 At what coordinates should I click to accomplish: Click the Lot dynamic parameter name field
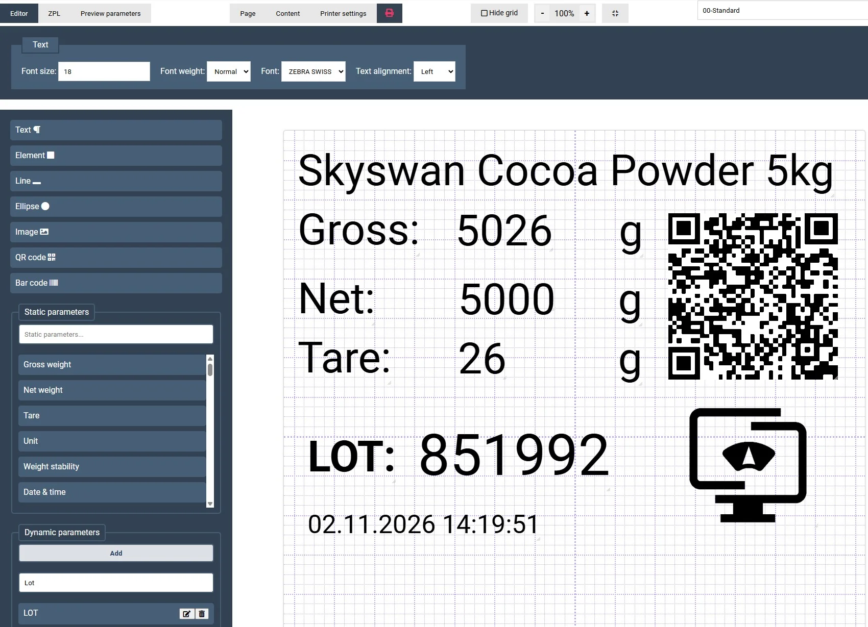point(116,583)
